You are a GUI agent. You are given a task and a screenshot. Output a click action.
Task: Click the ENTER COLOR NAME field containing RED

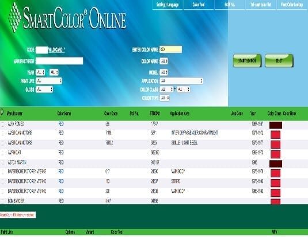coord(171,49)
